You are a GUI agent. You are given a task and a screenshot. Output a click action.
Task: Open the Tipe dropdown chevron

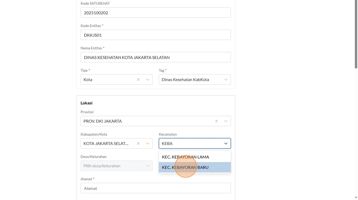coord(148,80)
